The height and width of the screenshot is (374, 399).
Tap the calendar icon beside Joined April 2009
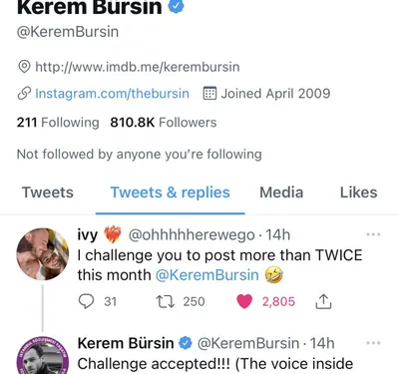tap(209, 94)
